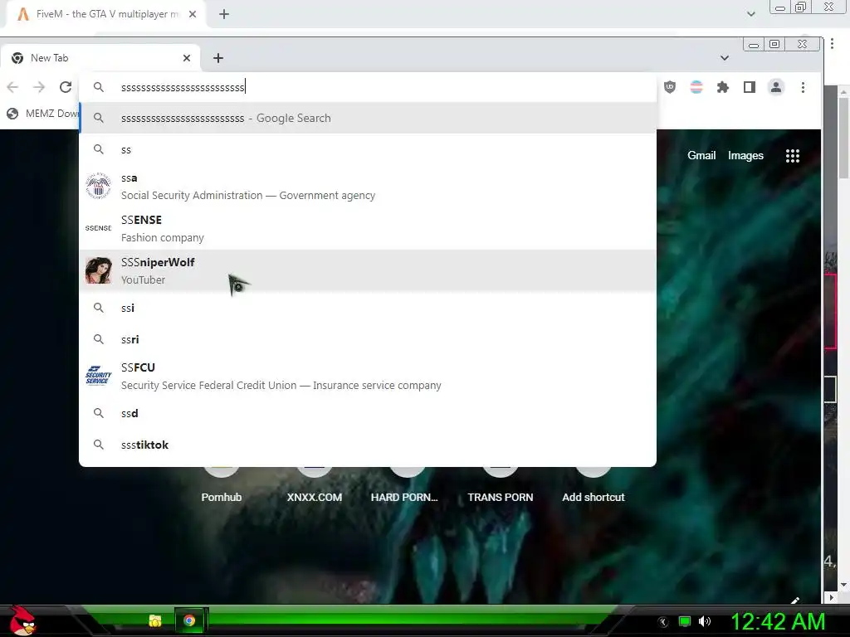
Task: Choose the 'ss' search suggestion
Action: (368, 149)
